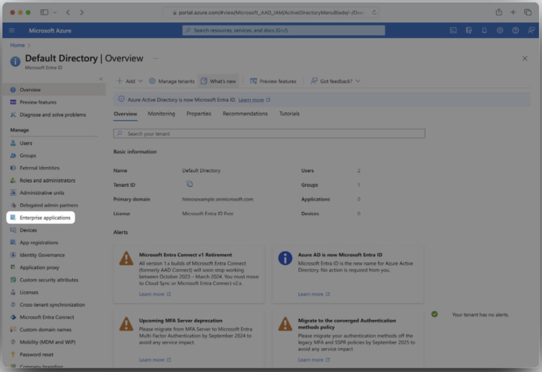Open the Safari sidebar dropdown arrow
Viewport: 542px width, 372px height.
(55, 13)
